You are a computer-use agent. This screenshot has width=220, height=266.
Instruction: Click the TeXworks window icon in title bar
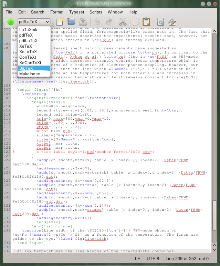pos(6,3)
